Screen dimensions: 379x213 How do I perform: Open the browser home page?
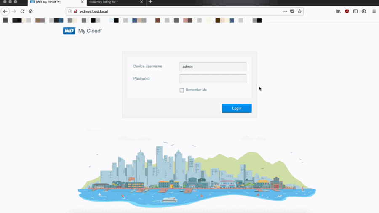31,11
